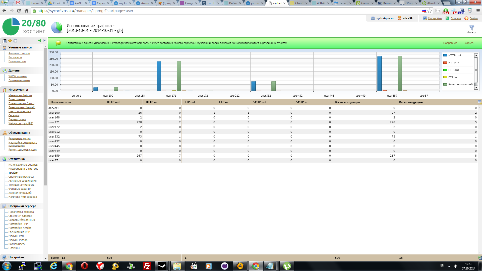Click Скрыть to hide the banner

tap(469, 43)
